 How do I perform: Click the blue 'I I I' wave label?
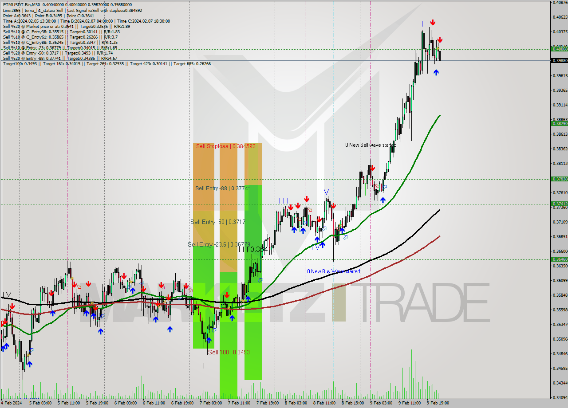click(x=284, y=201)
